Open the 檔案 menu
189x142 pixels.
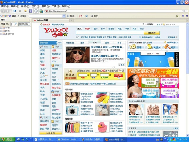coord(5,6)
